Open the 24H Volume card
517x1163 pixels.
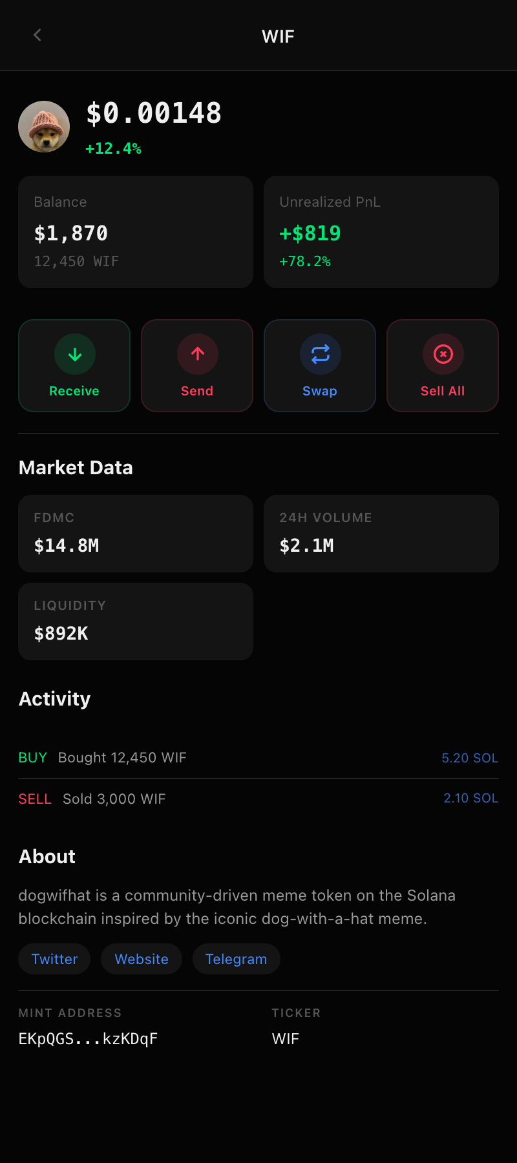[x=381, y=534]
